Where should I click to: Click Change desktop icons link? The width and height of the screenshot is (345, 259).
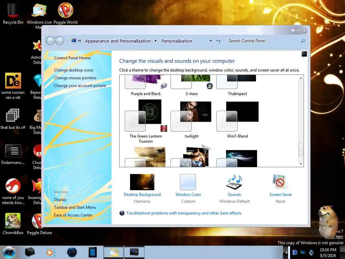tap(73, 70)
